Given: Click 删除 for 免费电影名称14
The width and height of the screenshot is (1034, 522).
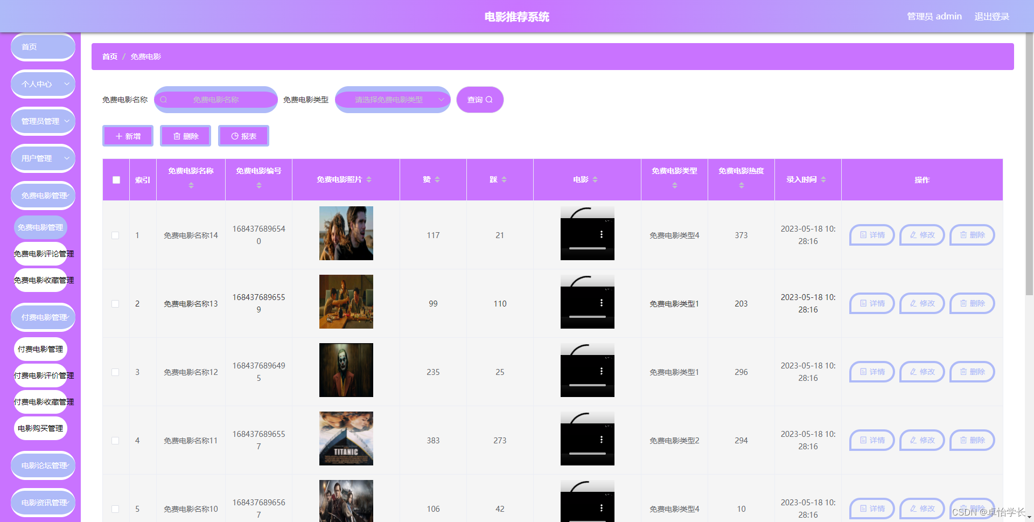Looking at the screenshot, I should [972, 235].
